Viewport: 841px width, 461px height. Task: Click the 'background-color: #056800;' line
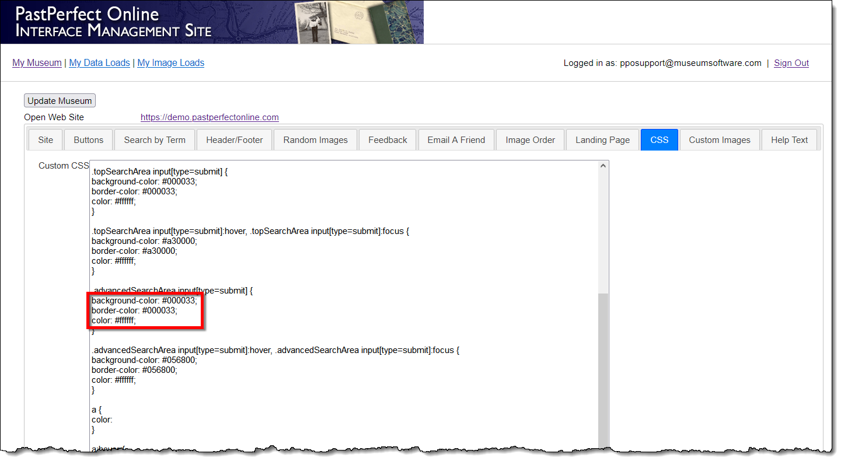click(x=144, y=360)
